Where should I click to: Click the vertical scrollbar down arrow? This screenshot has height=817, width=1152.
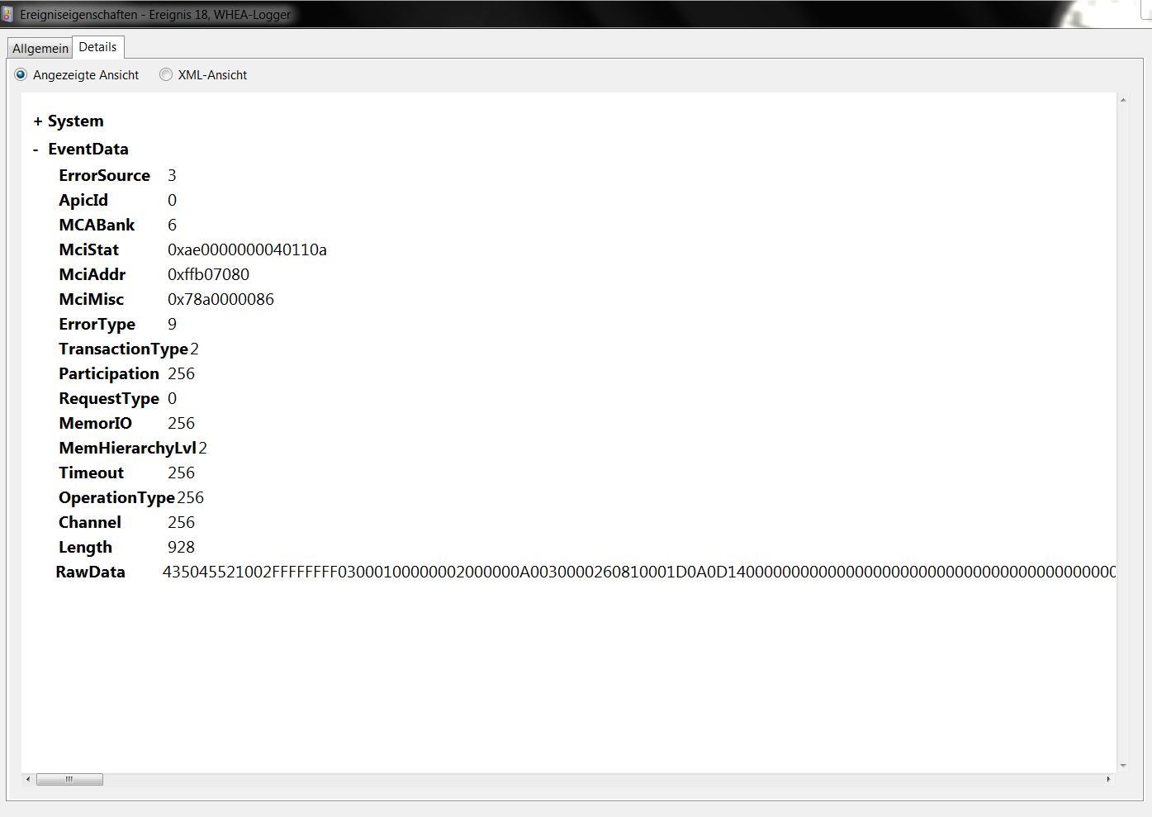click(1123, 766)
